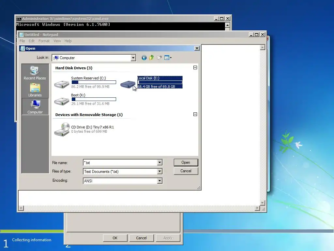The image size is (334, 251).
Task: Click System Reserved (C:) usage bar
Action: pos(94,82)
